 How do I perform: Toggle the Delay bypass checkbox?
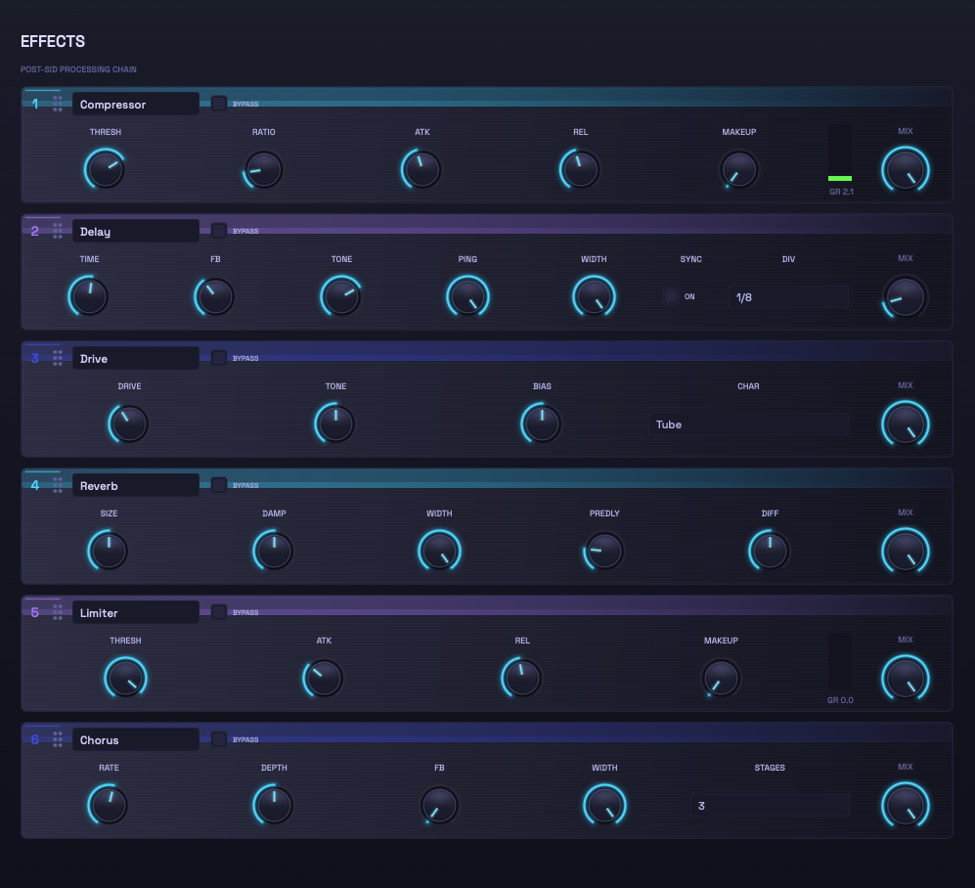pyautogui.click(x=219, y=231)
